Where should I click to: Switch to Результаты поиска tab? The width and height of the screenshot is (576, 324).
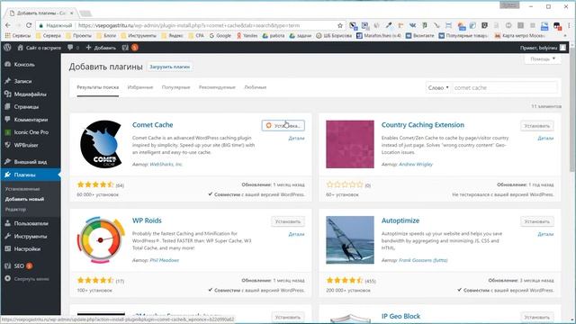pos(98,87)
